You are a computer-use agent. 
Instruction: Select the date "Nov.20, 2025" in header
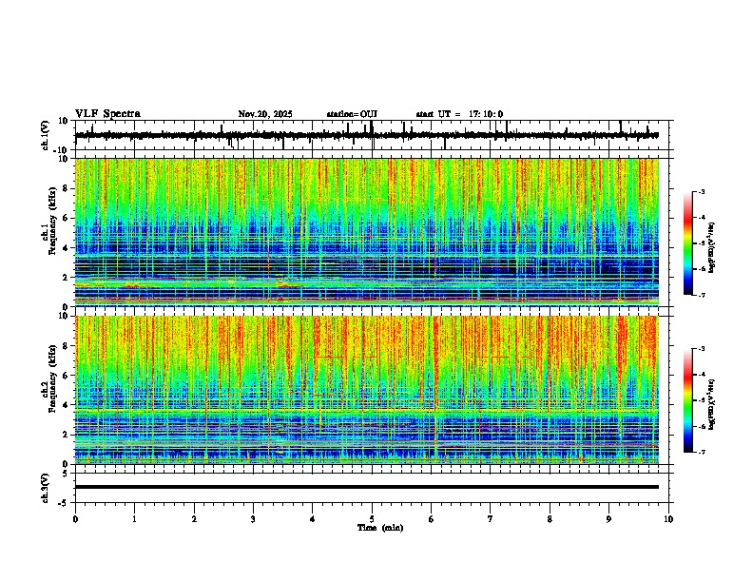265,114
